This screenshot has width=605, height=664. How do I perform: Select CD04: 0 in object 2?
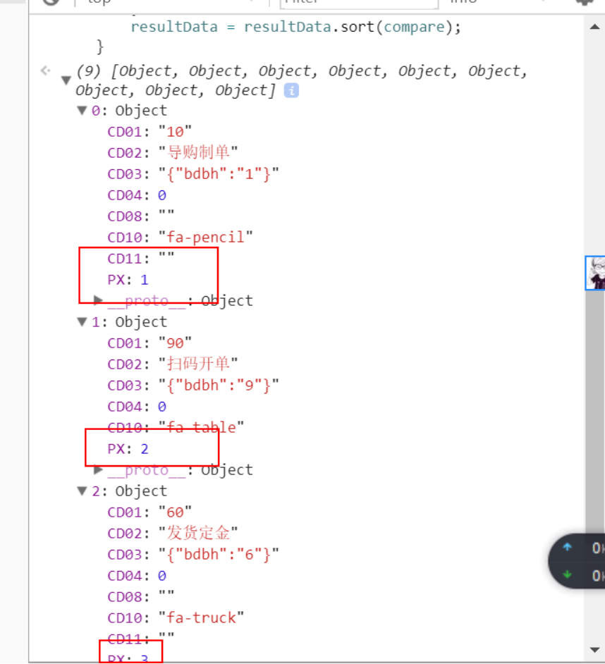click(137, 576)
